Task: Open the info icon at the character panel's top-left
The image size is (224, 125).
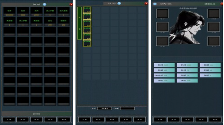Action: 155,4
